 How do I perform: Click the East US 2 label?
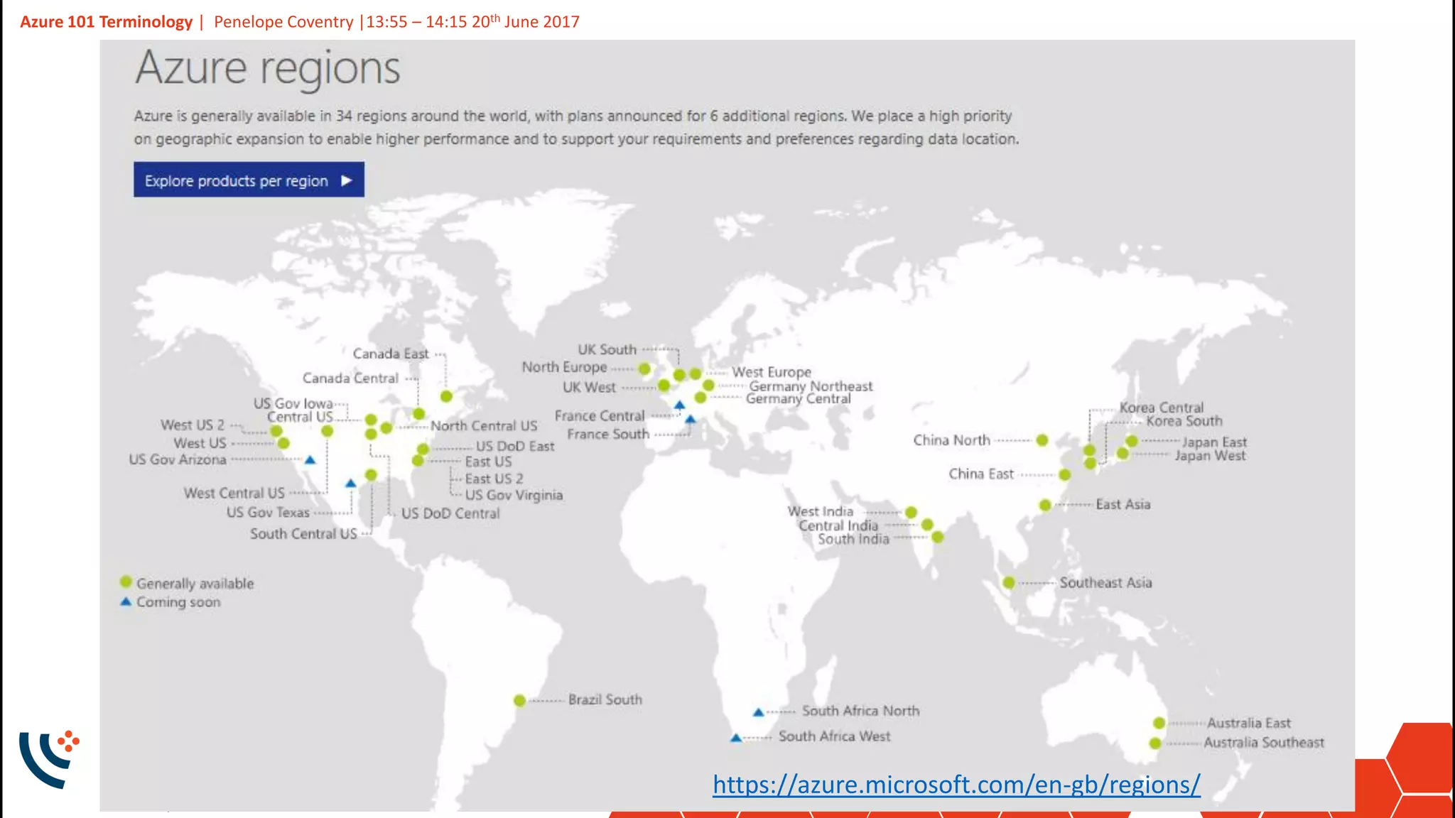click(494, 479)
